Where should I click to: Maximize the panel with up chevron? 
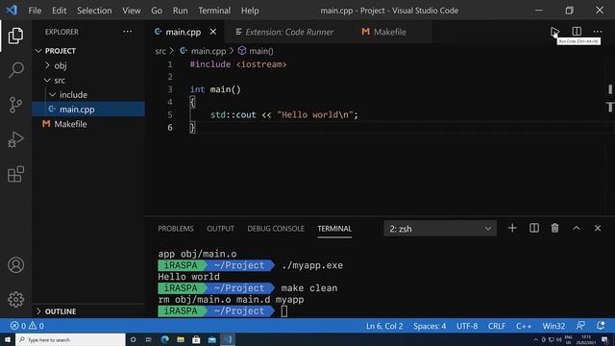(577, 228)
